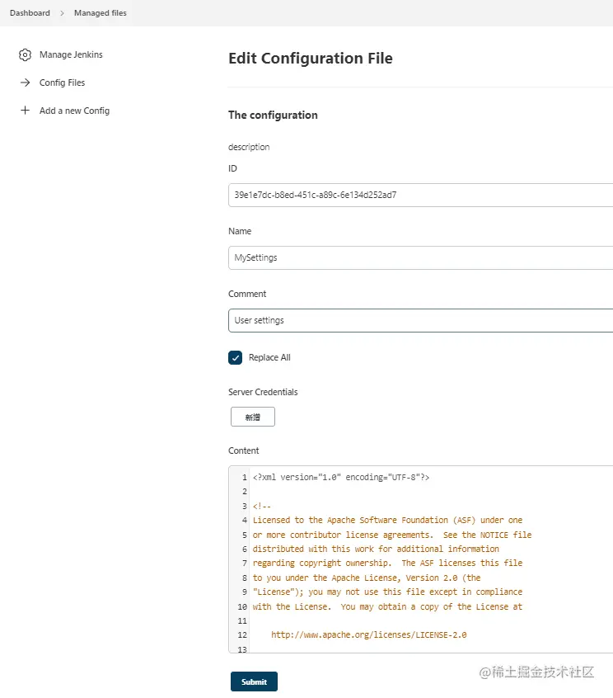Click the Add a new Config plus icon
Screen dimensions: 613x698
click(25, 111)
